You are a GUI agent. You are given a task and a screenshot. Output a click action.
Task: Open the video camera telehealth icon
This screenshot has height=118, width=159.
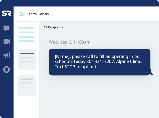pyautogui.click(x=7, y=41)
